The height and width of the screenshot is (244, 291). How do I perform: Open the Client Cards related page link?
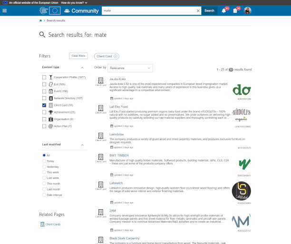[53, 224]
